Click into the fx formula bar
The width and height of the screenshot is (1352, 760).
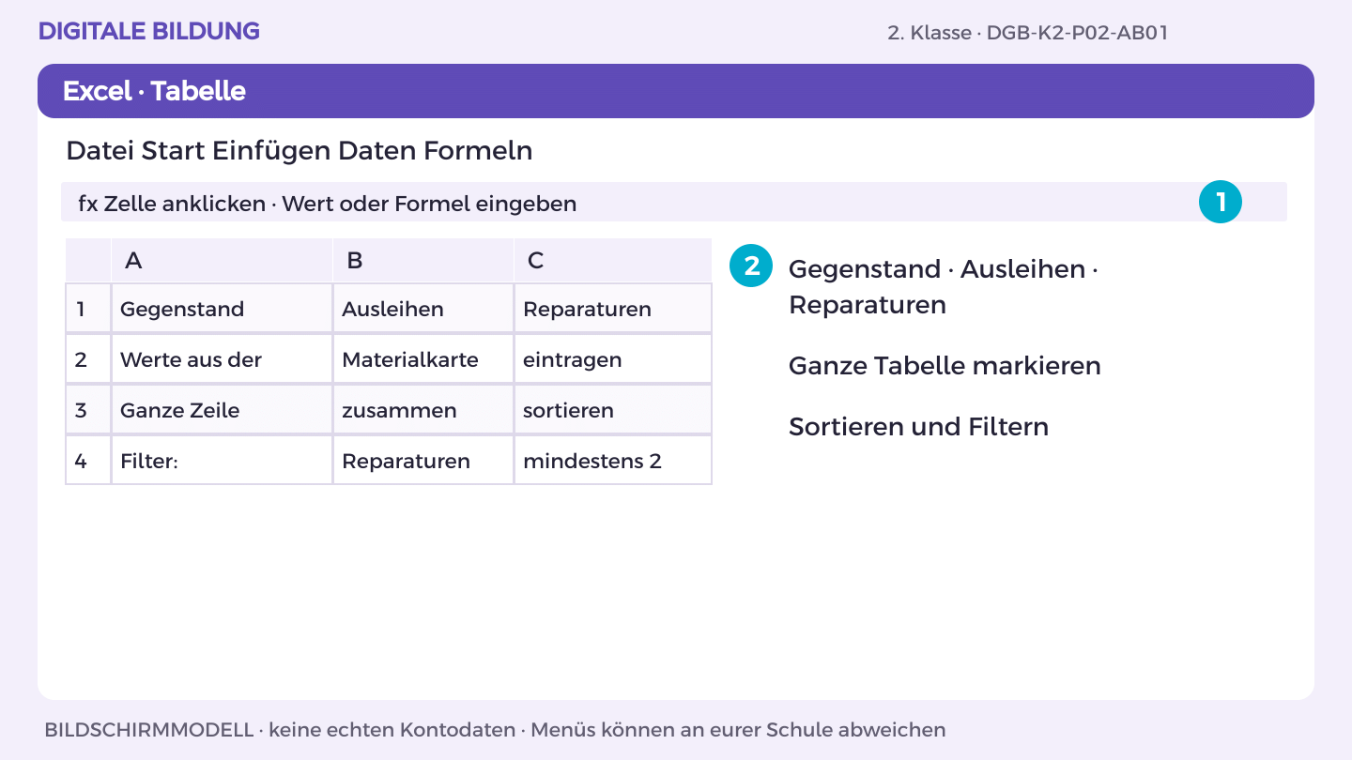[x=674, y=202]
